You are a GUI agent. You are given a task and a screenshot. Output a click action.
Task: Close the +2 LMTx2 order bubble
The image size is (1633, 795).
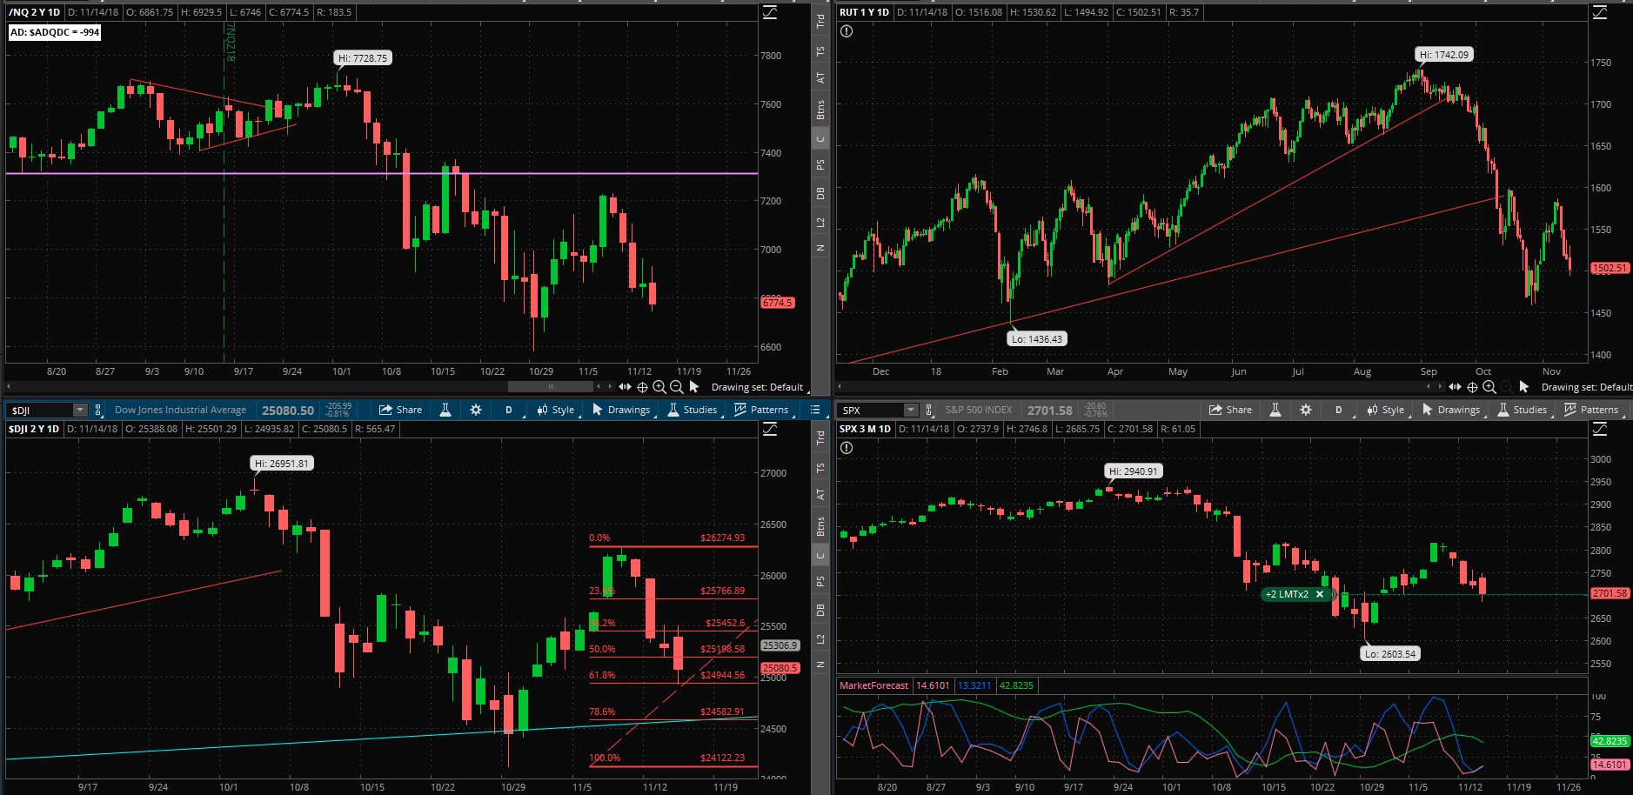1319,594
